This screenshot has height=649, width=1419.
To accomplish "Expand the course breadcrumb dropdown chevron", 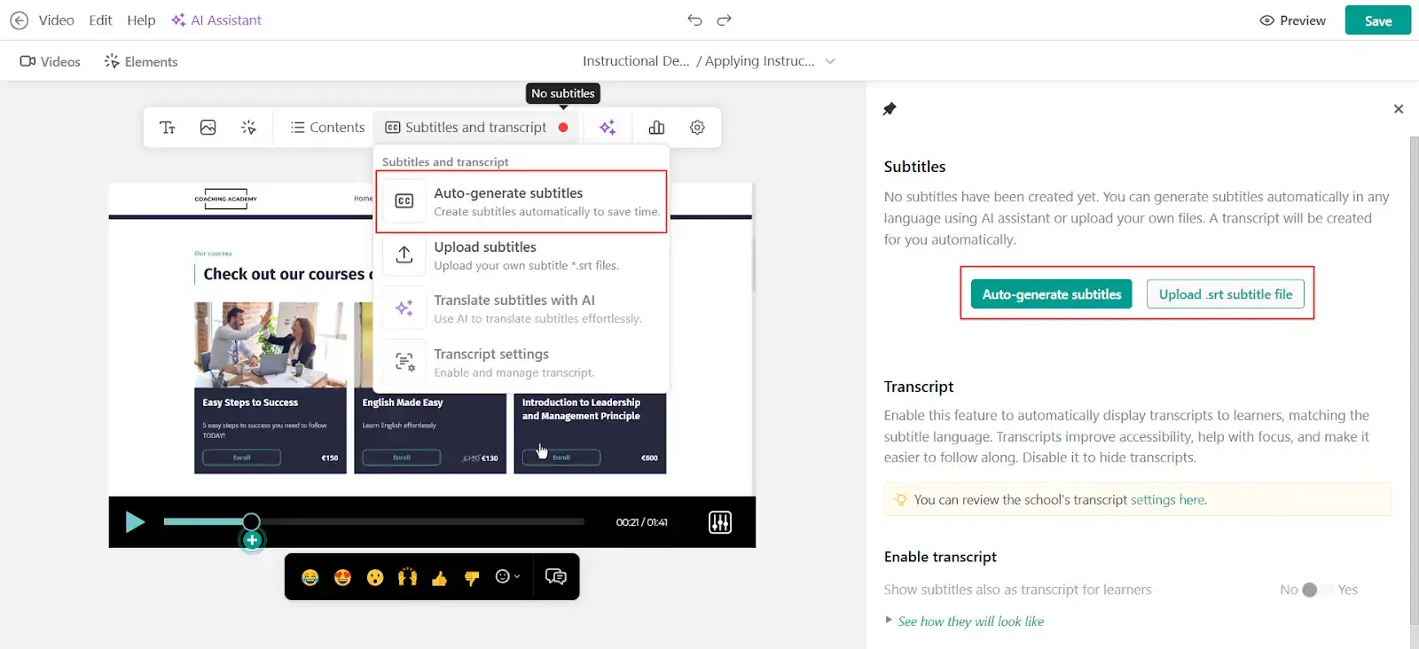I will 830,61.
